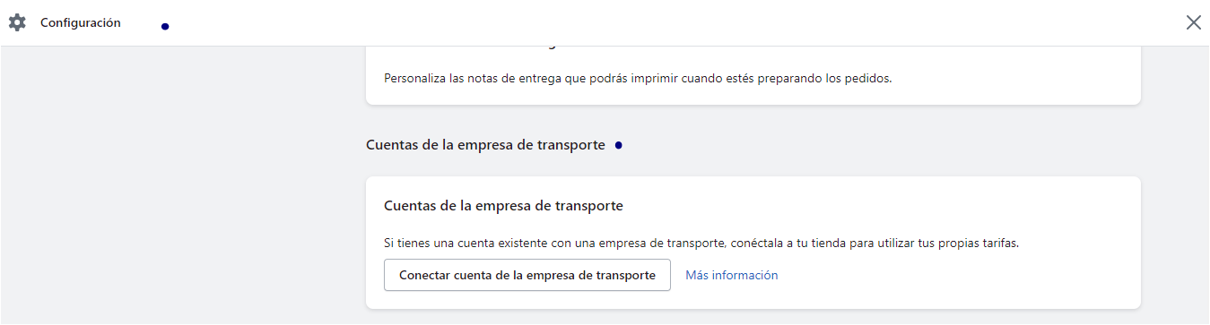The image size is (1210, 325).
Task: Click the Configuración gear icon
Action: (x=17, y=22)
